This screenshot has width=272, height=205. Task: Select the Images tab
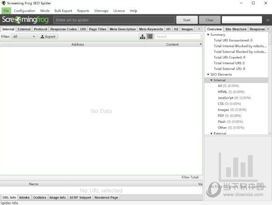pyautogui.click(x=187, y=29)
